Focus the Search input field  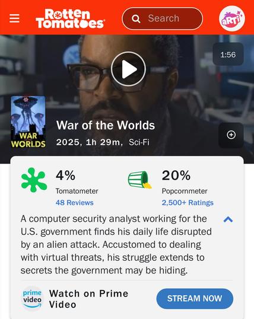pyautogui.click(x=163, y=18)
